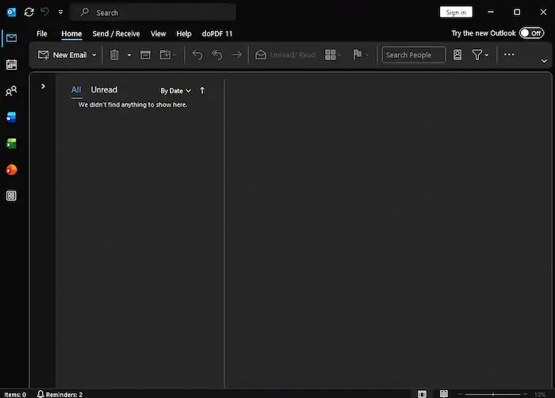
Task: Click the zoom percentage in status bar
Action: pos(540,395)
